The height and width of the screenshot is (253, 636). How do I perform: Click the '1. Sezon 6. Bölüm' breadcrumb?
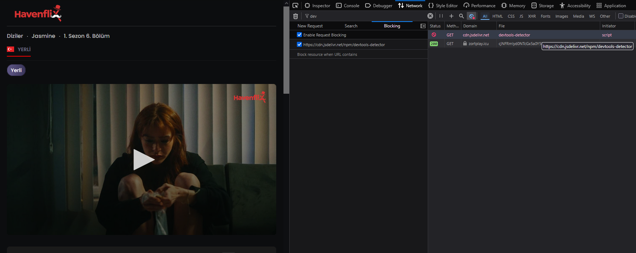click(86, 36)
